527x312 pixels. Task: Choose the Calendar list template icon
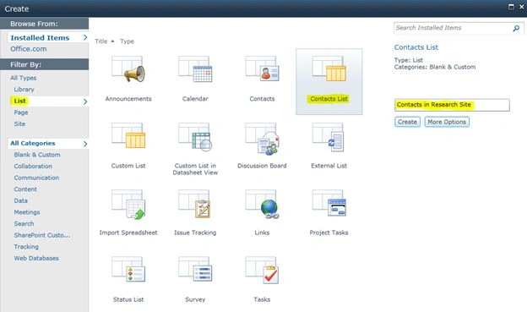coord(195,69)
